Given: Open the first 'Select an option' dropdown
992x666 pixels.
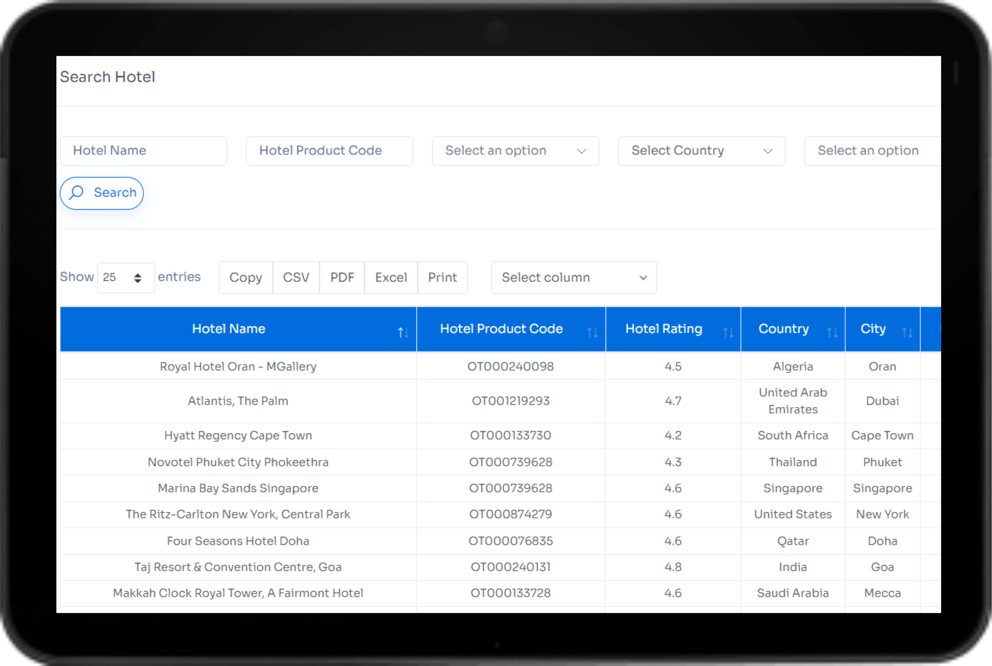Looking at the screenshot, I should 515,151.
